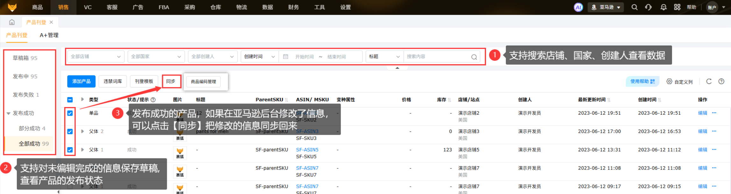Click the 刊登模板 button
Screen dimensions: 731x194
pyautogui.click(x=144, y=82)
